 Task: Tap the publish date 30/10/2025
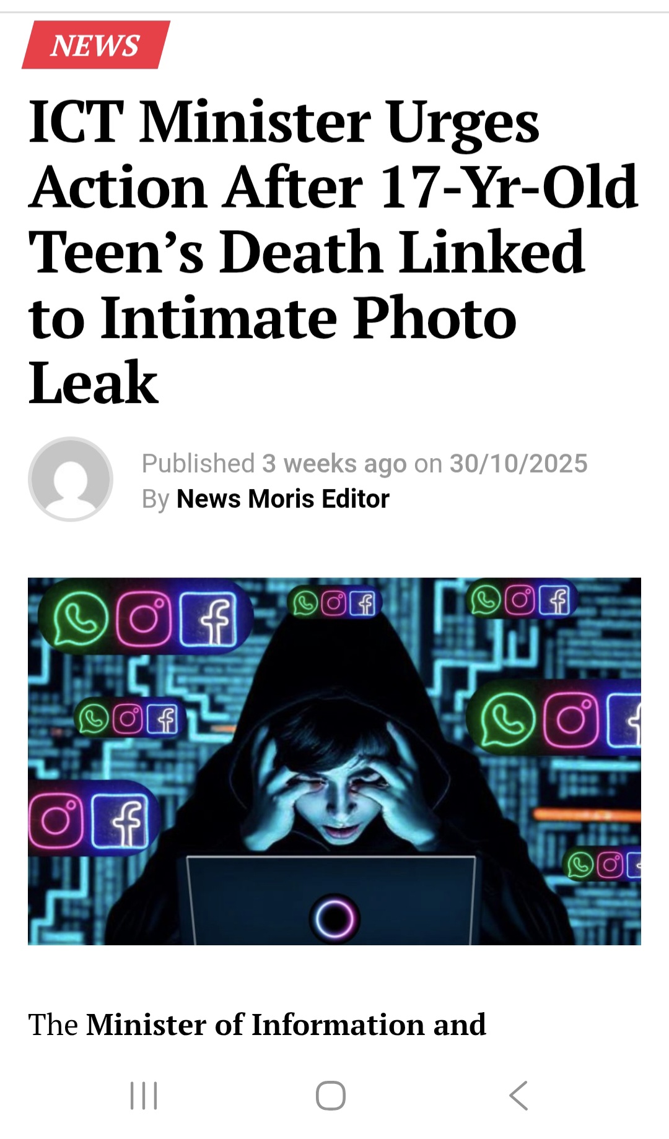point(518,464)
